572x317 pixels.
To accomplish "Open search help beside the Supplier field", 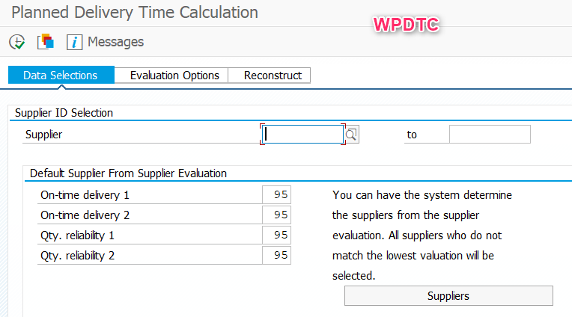I will [352, 135].
